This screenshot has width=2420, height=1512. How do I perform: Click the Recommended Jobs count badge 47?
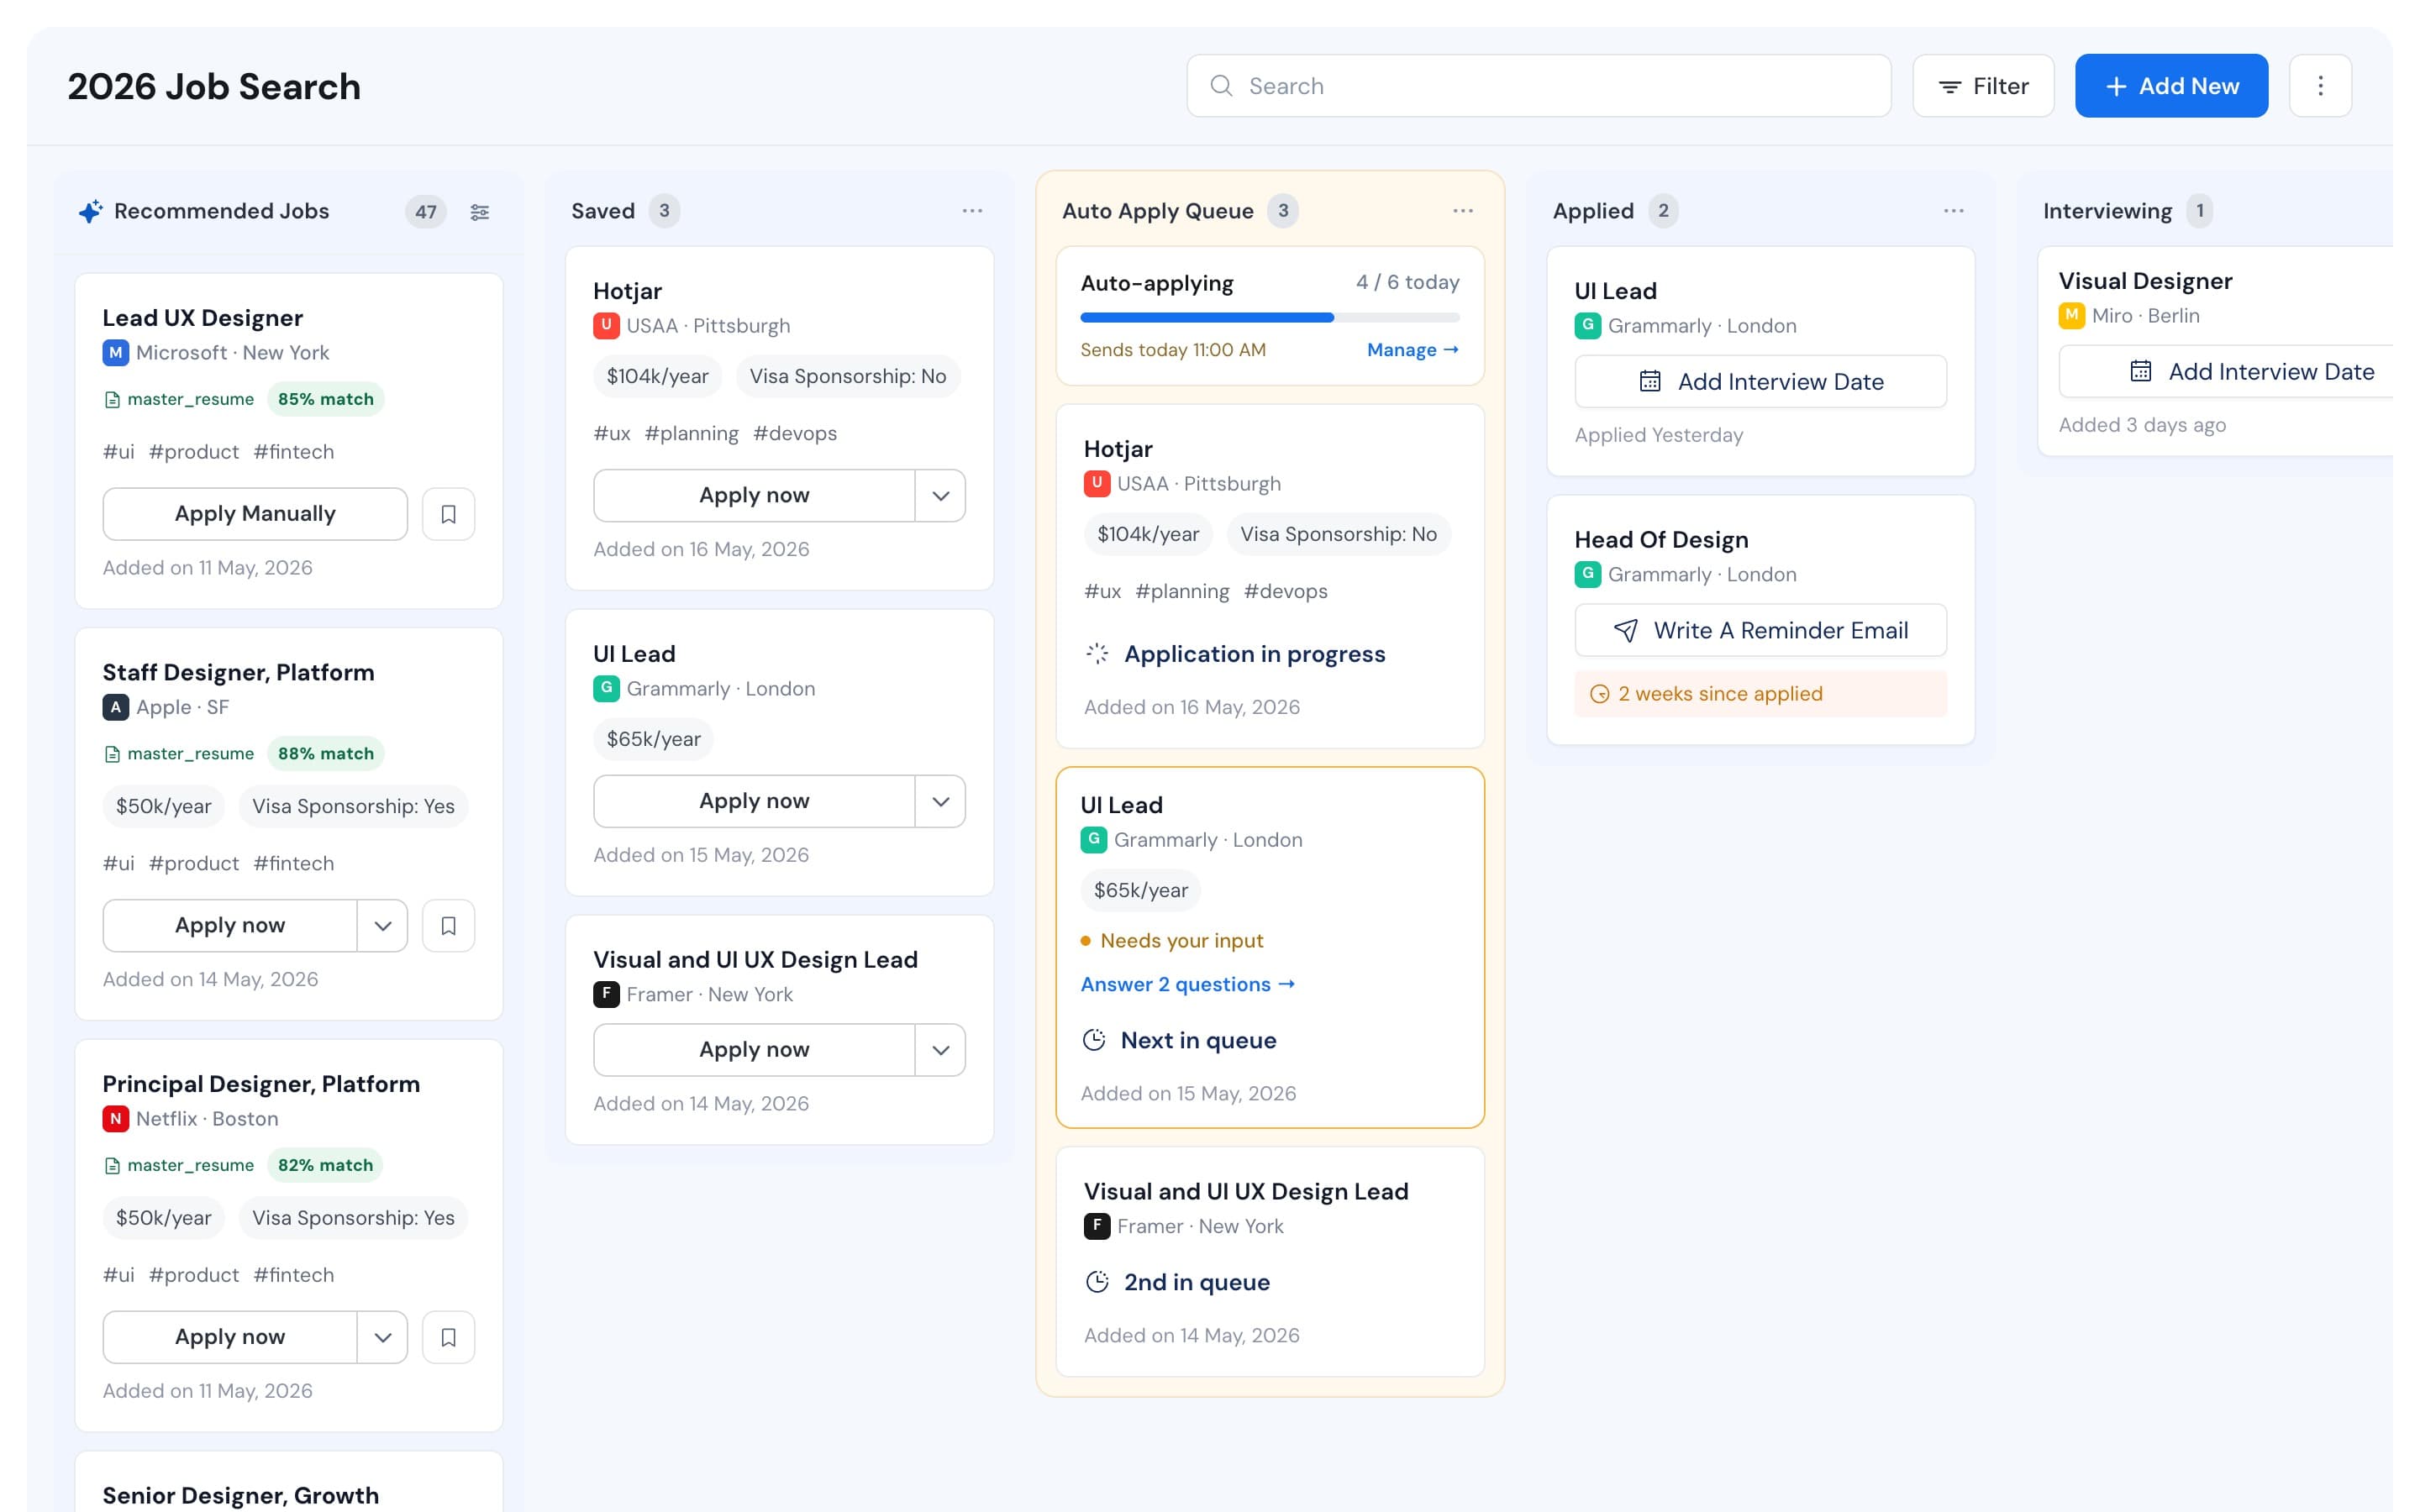click(426, 212)
